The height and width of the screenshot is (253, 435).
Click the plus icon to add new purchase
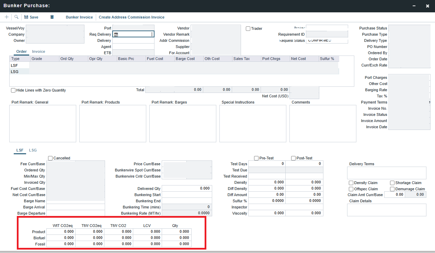[x=7, y=17]
